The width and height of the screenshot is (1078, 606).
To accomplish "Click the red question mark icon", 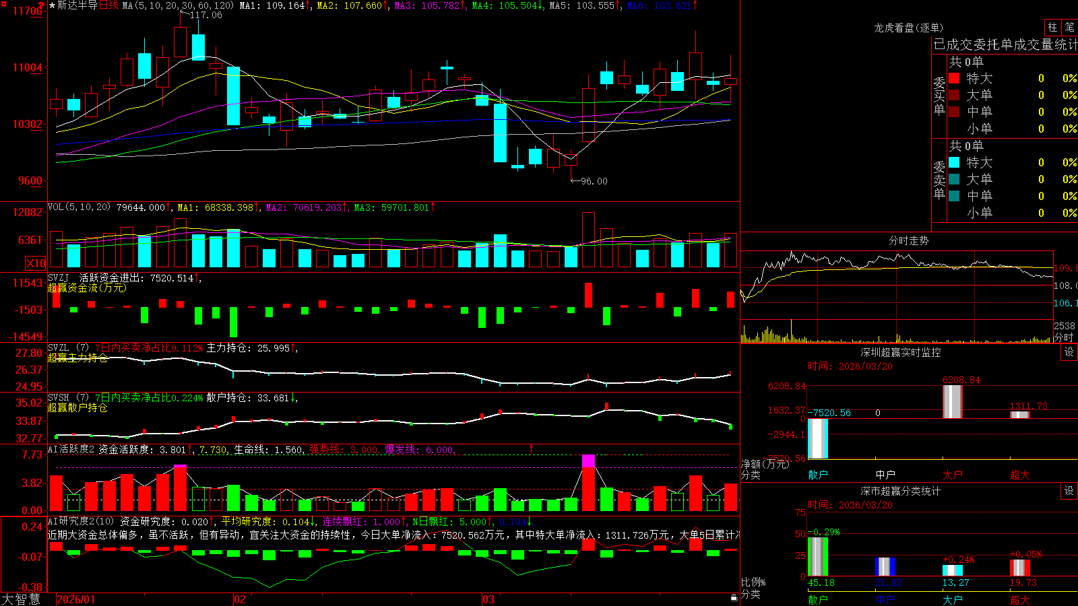I will [41, 6].
